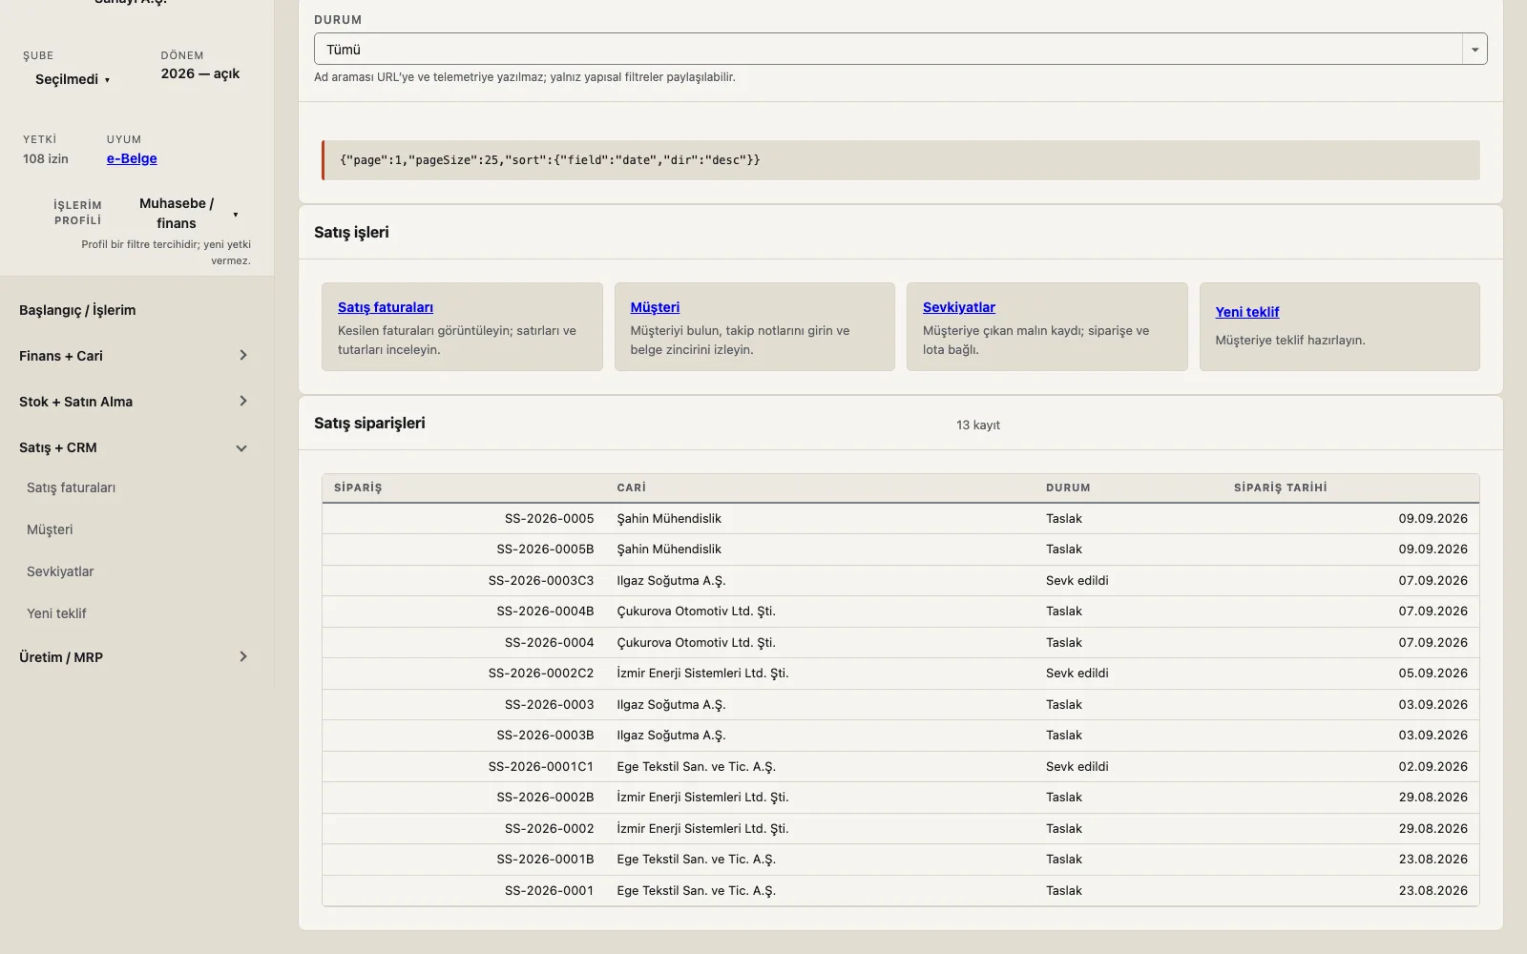Follow the e-Belge compliance link
1527x954 pixels.
[132, 158]
